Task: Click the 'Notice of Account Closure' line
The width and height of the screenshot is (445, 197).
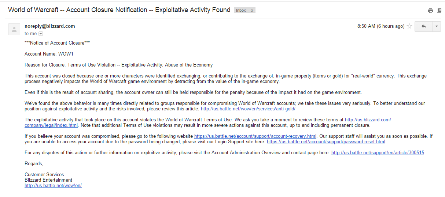Action: click(57, 43)
